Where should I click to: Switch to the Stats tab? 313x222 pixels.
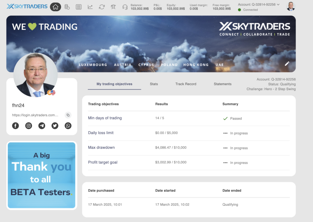click(x=154, y=84)
